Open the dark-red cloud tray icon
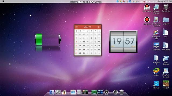Image resolution: width=172 pixels, height=96 pixels. point(144,2)
